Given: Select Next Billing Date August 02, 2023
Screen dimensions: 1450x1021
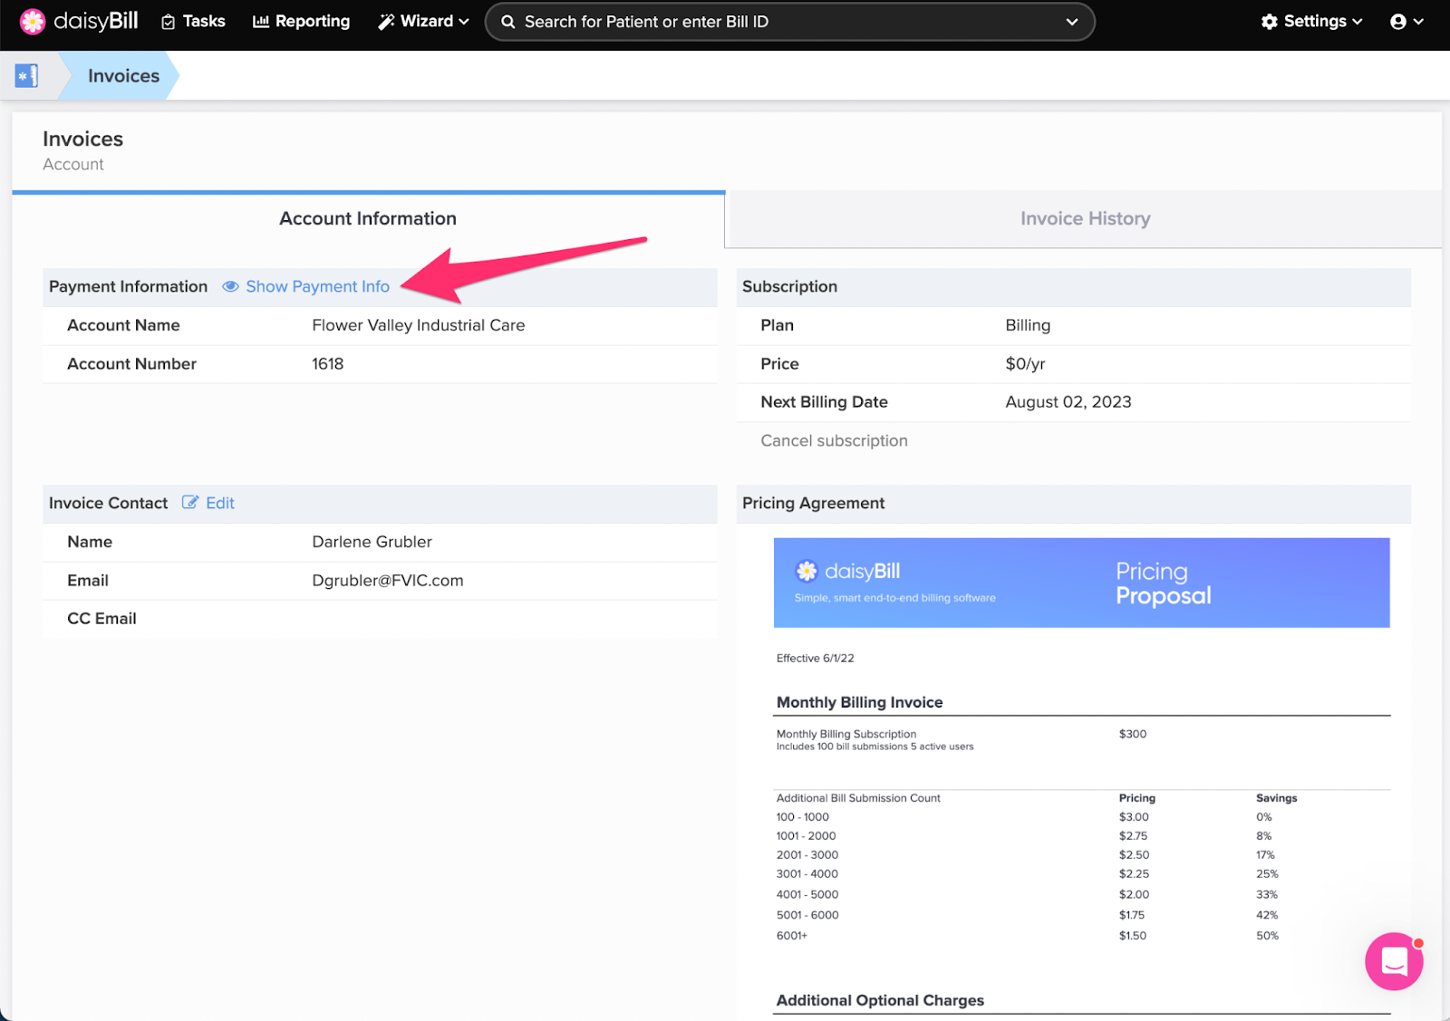Looking at the screenshot, I should tap(1068, 402).
